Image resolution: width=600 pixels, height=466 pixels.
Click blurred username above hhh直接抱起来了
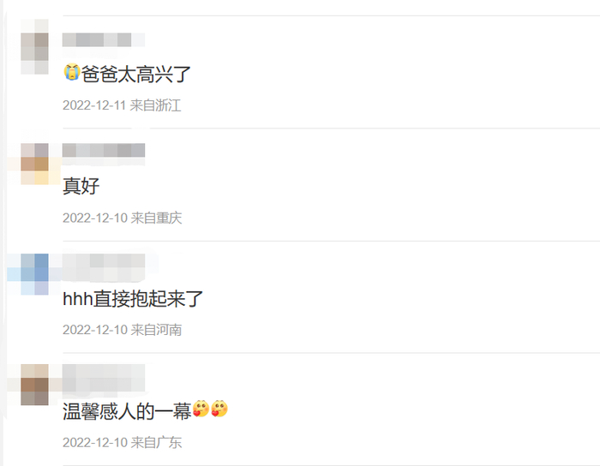(x=104, y=267)
